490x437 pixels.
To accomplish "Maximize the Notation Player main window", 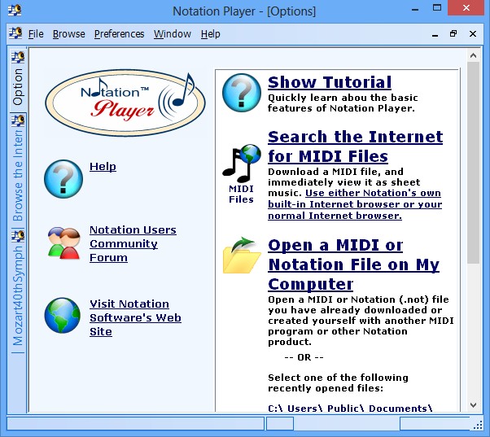I will (x=437, y=8).
